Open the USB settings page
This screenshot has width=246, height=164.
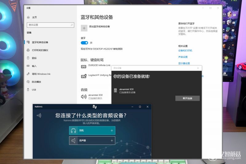(34, 90)
